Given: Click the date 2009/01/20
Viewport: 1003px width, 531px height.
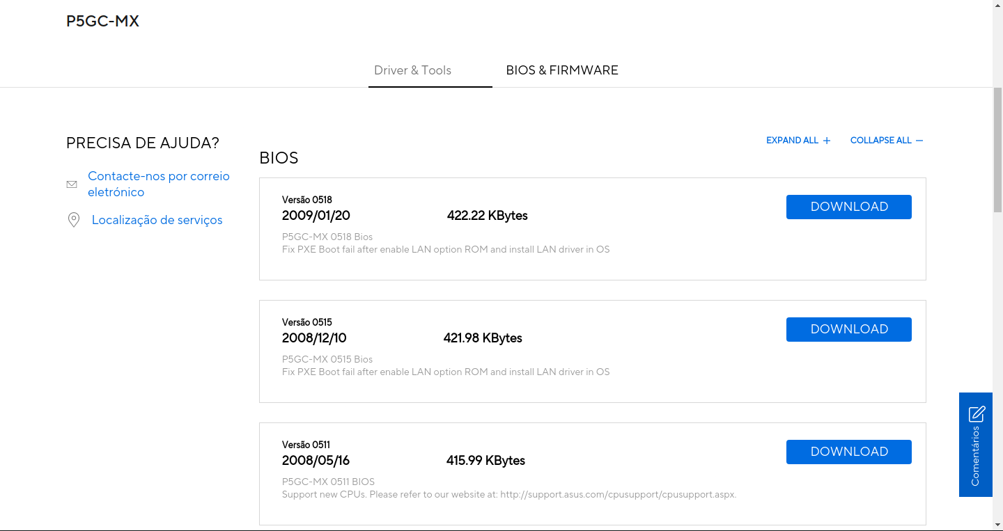Looking at the screenshot, I should coord(316,216).
